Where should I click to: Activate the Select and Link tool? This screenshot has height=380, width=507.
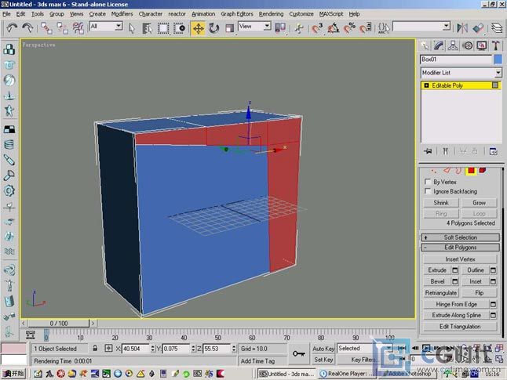click(46, 28)
